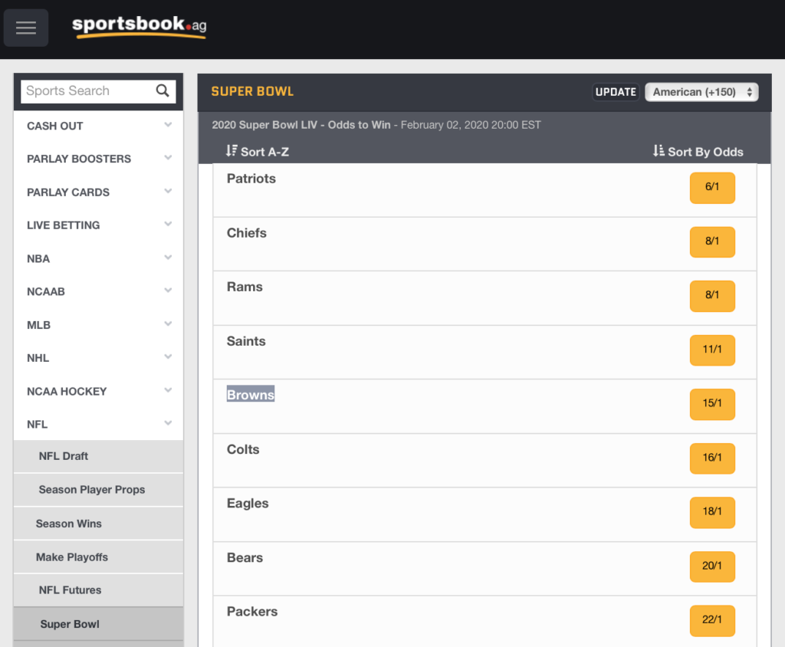
Task: Open the NHL menu item
Action: tap(38, 358)
